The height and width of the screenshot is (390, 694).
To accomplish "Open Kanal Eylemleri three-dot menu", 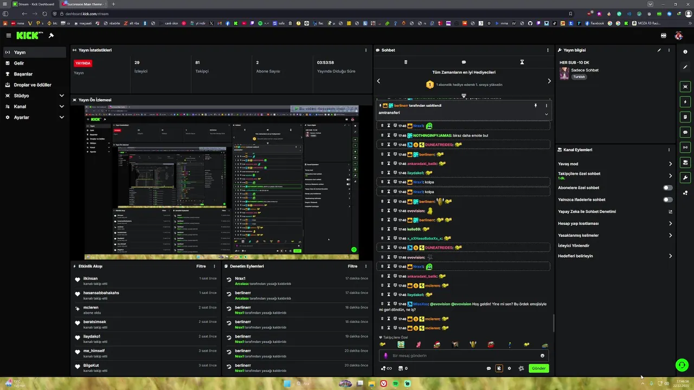I will 669,150.
